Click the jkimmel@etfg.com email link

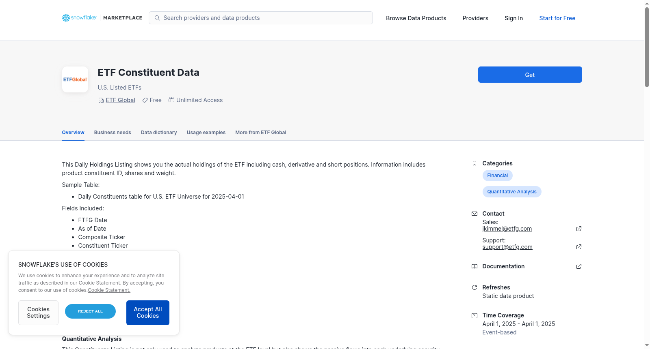coord(507,229)
